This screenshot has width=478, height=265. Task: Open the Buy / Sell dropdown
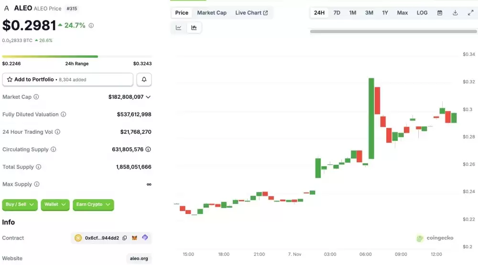(x=20, y=204)
